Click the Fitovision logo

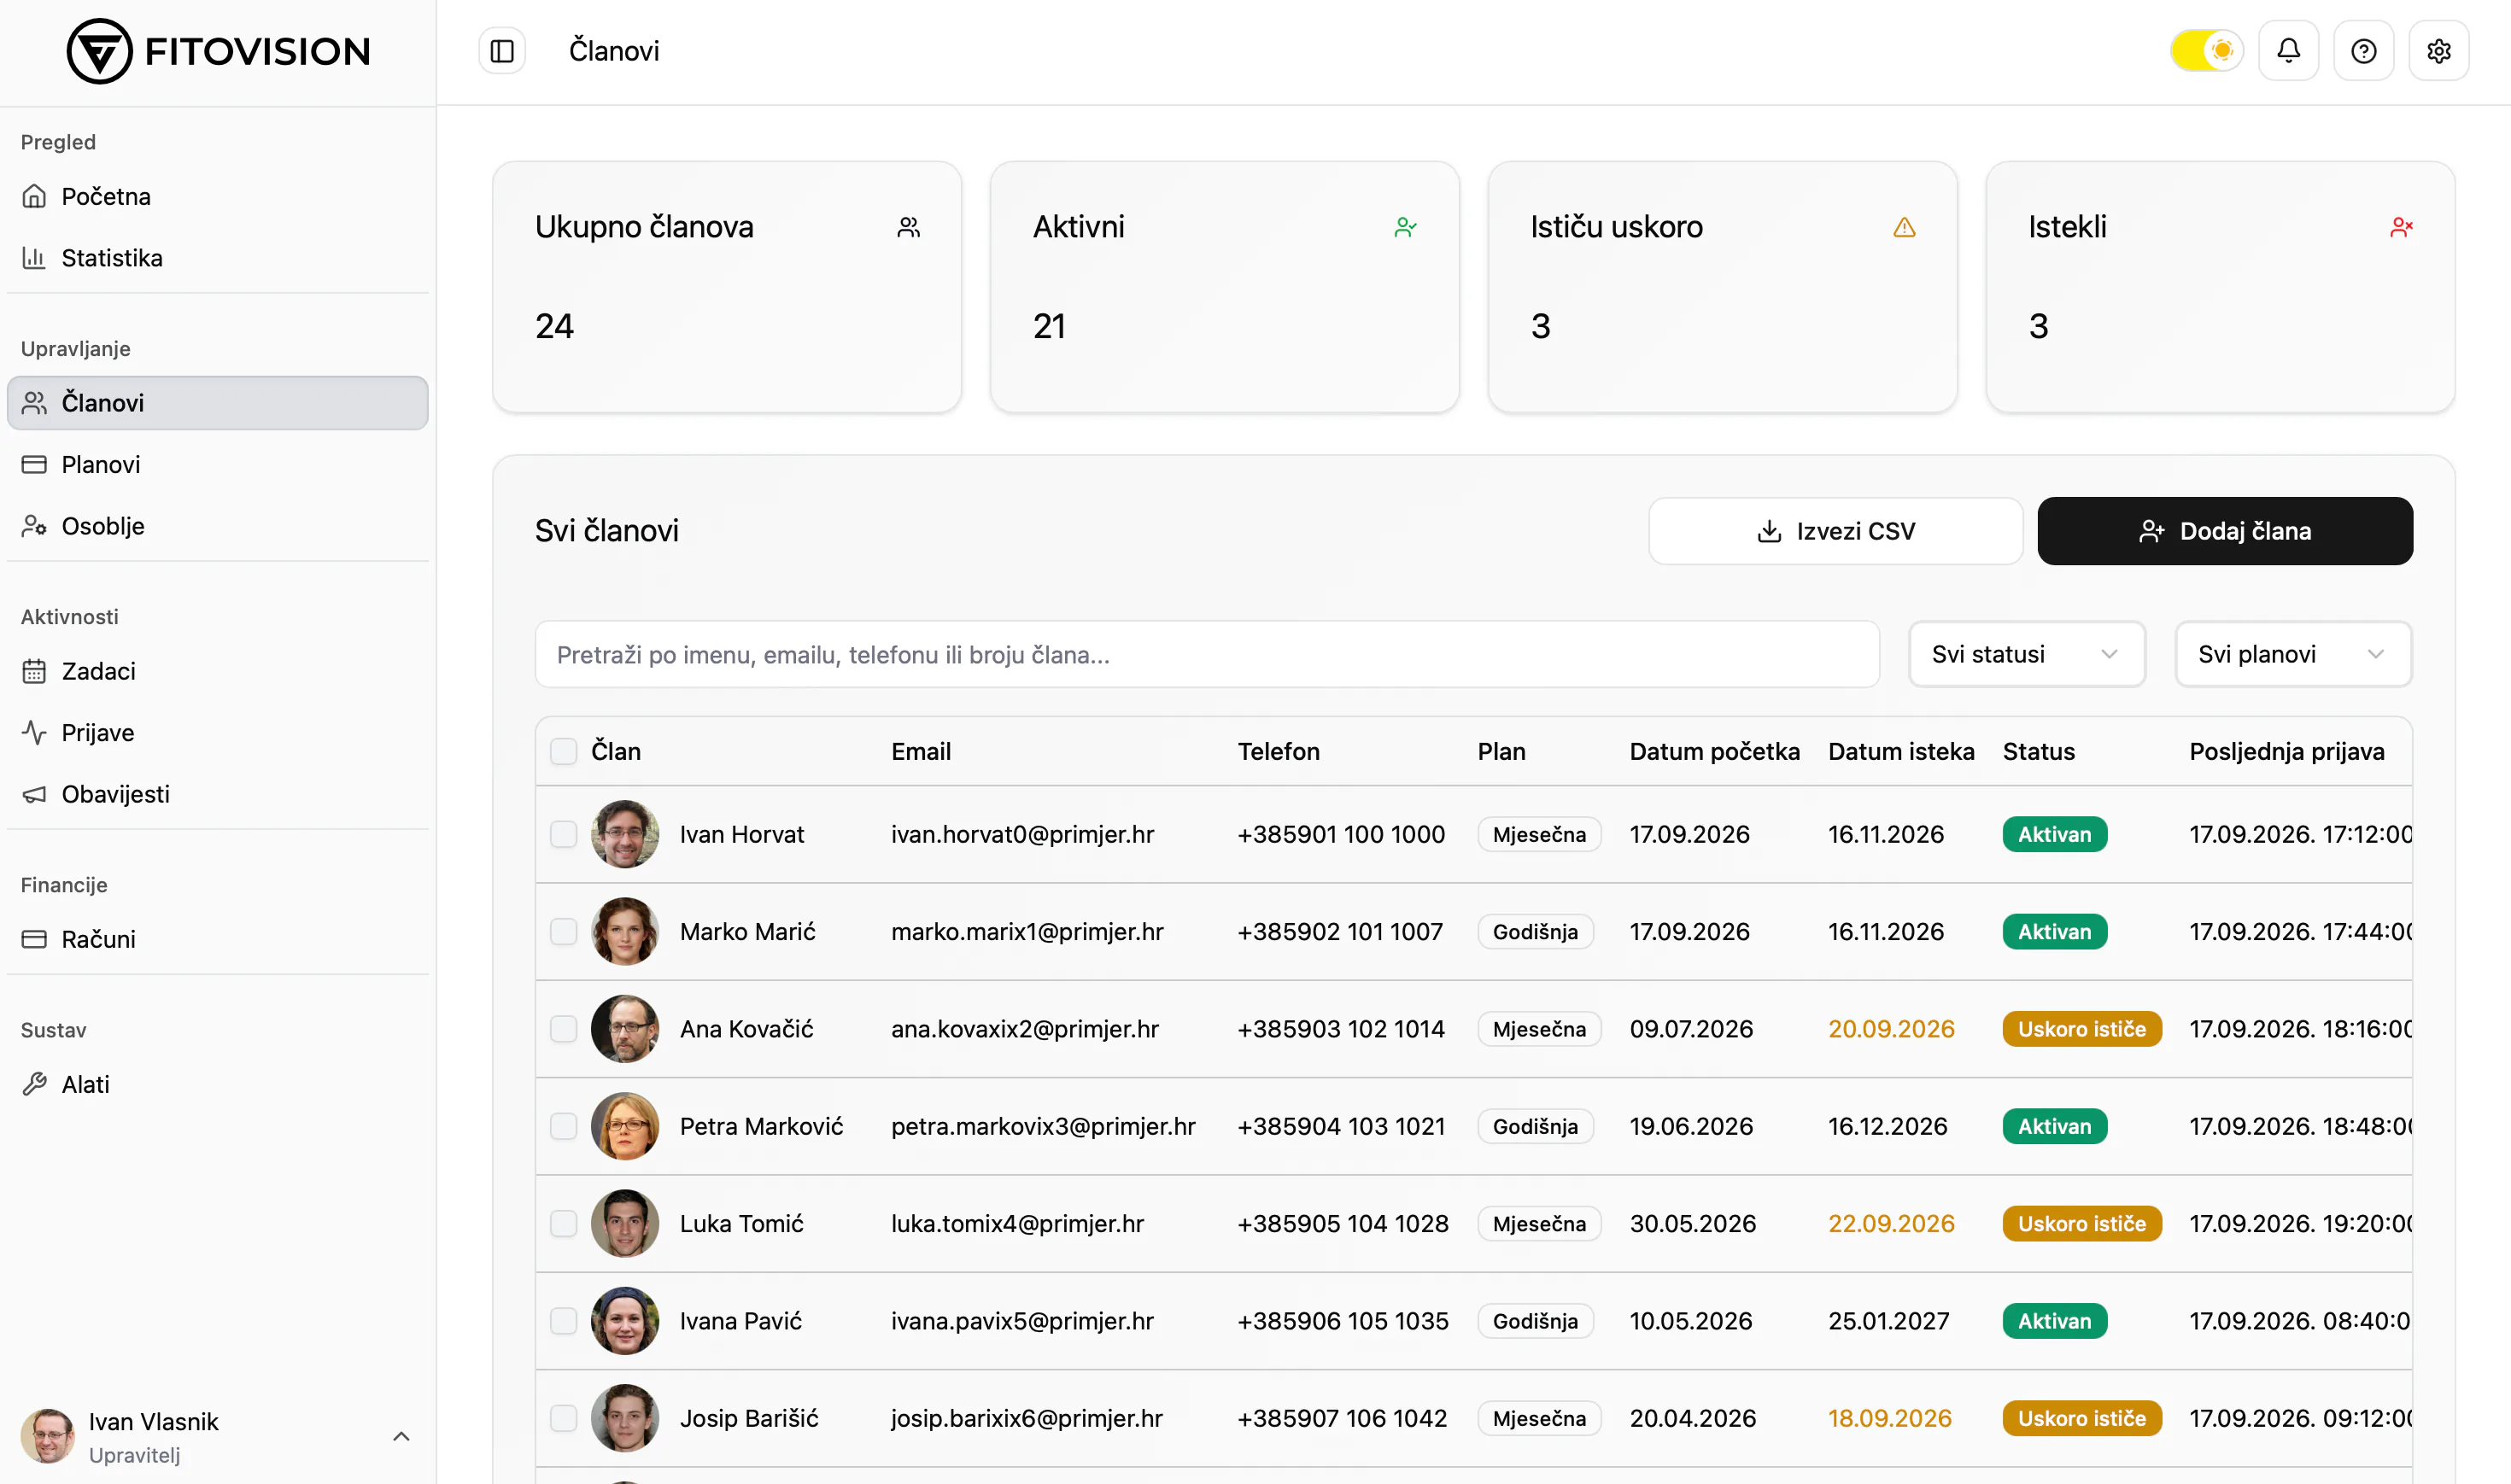point(218,51)
